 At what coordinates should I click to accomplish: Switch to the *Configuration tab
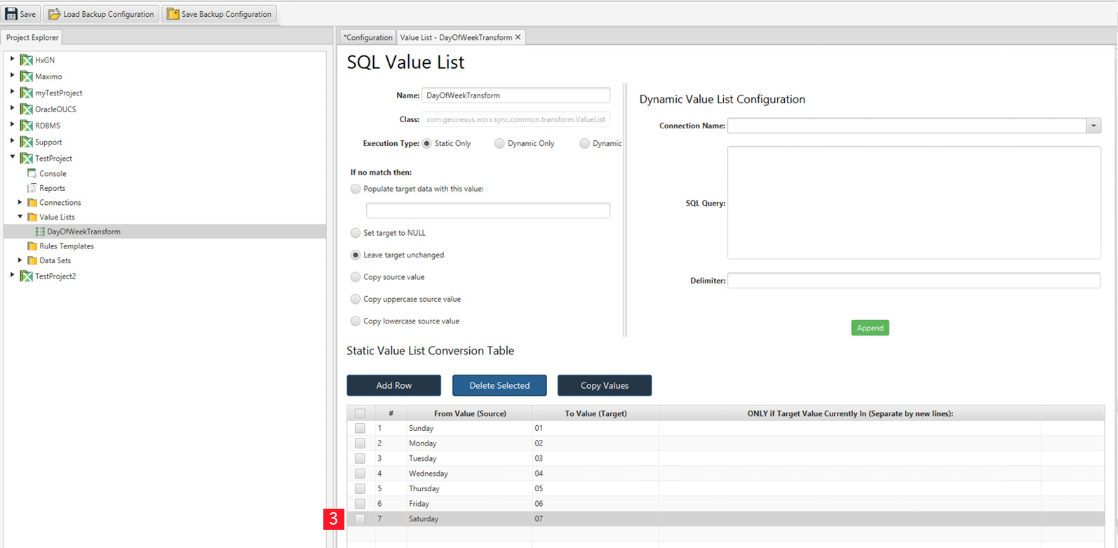pyautogui.click(x=368, y=37)
